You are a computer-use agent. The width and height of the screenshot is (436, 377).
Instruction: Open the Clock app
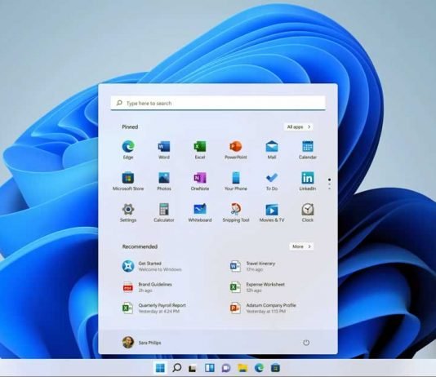pyautogui.click(x=308, y=212)
